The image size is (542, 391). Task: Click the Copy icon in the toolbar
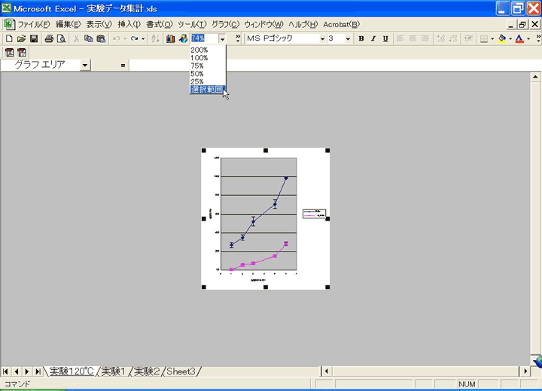(x=89, y=38)
